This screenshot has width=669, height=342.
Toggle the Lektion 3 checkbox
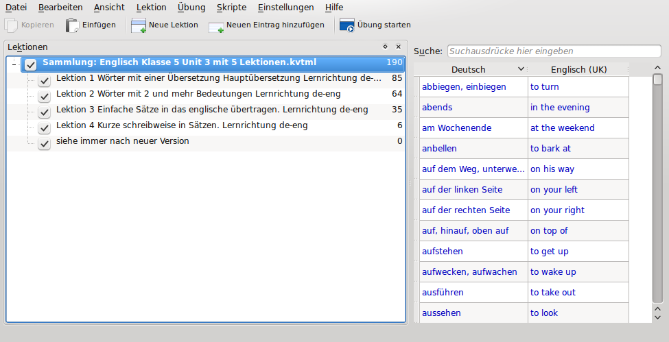[x=45, y=112]
